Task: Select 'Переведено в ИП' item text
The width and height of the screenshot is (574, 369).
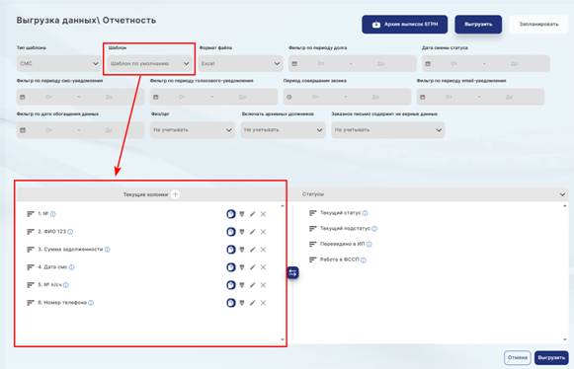Action: [x=342, y=244]
